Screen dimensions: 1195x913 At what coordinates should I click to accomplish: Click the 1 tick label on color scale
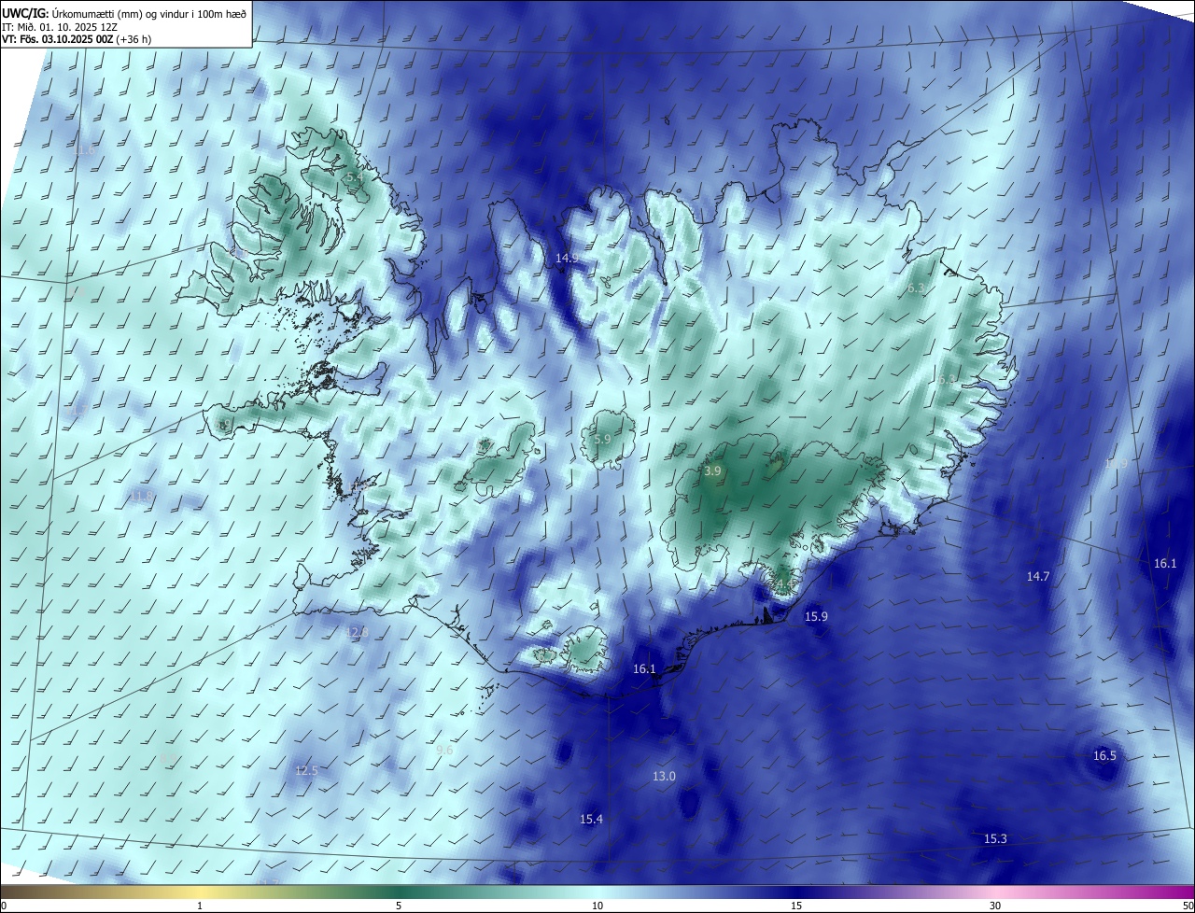tap(200, 906)
